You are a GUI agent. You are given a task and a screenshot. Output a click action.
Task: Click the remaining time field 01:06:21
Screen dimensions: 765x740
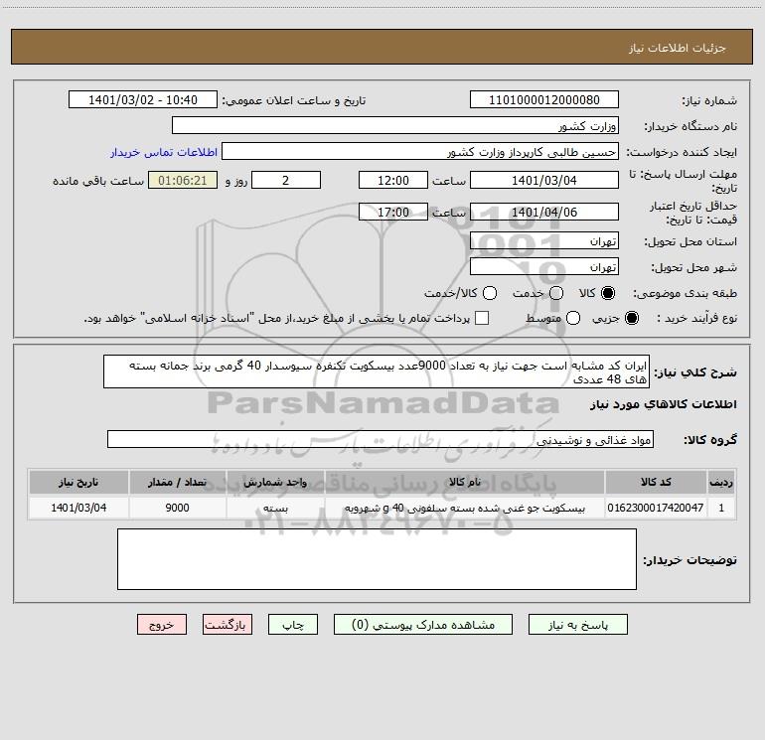pos(183,180)
